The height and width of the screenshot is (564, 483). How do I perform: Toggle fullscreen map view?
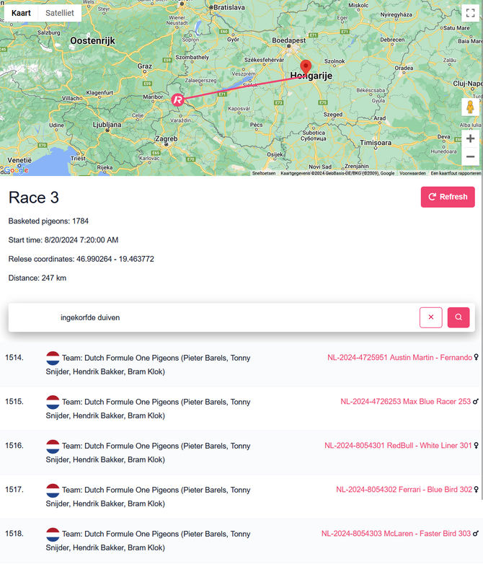coord(470,13)
